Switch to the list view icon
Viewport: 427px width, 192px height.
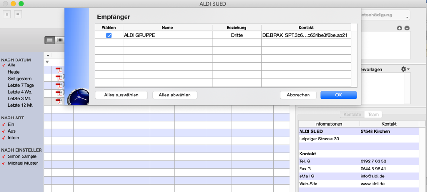49,40
